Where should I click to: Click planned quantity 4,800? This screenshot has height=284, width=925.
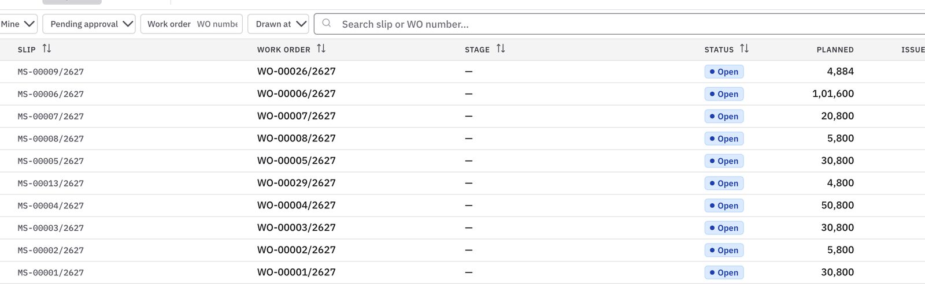point(840,183)
